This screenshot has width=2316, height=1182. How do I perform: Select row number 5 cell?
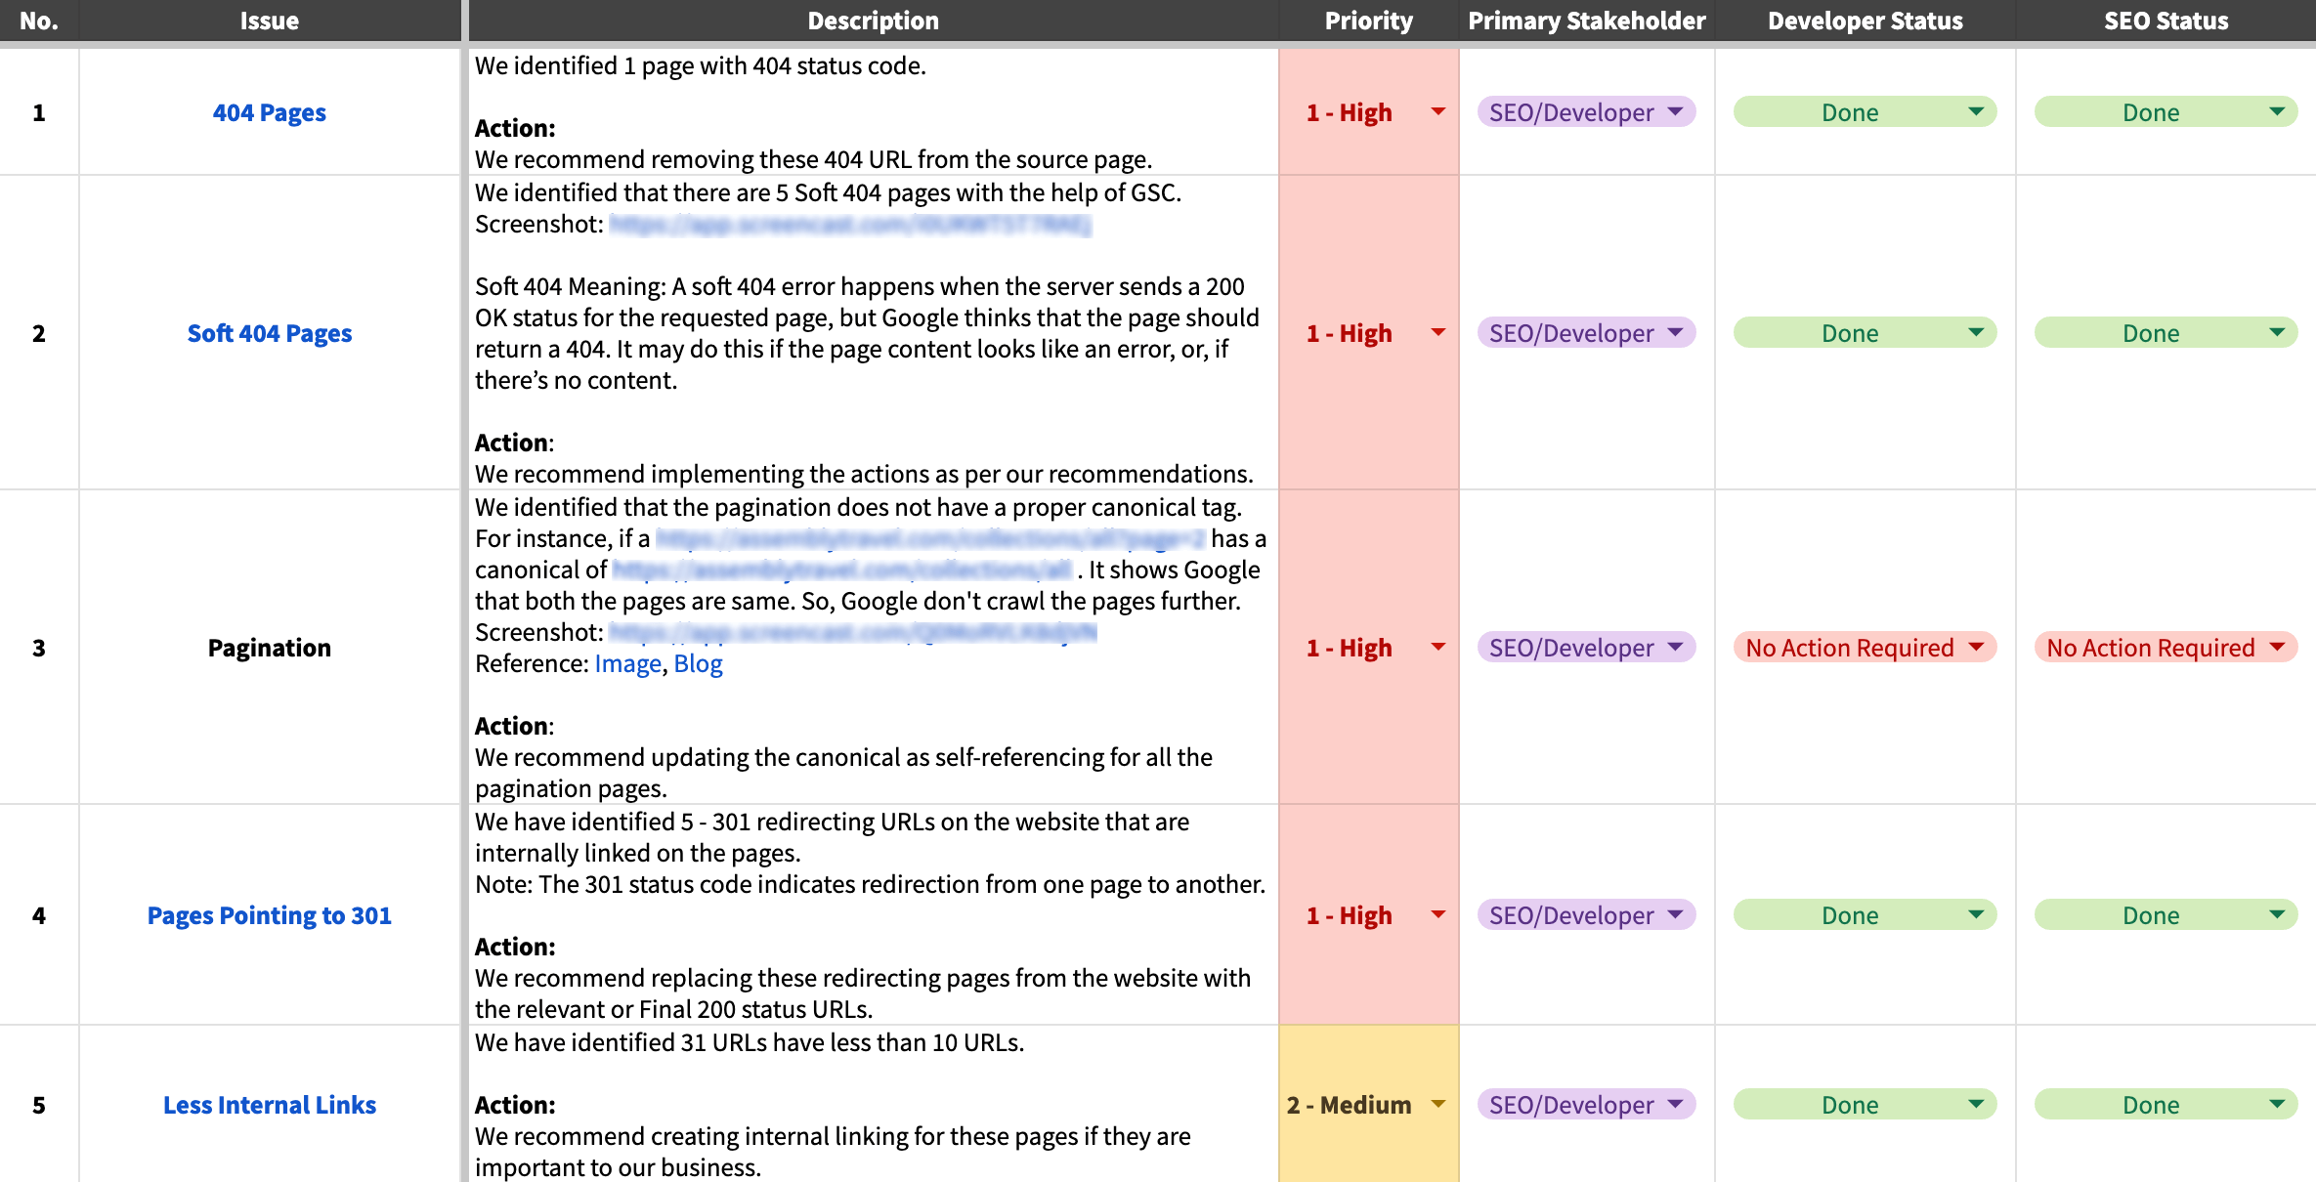tap(39, 1105)
